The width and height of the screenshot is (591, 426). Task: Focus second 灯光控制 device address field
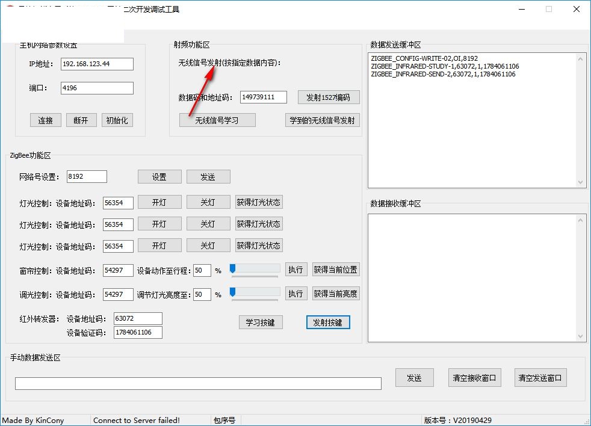point(118,224)
